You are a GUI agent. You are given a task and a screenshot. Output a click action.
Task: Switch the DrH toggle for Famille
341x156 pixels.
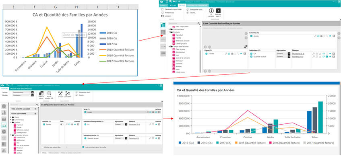(62, 125)
